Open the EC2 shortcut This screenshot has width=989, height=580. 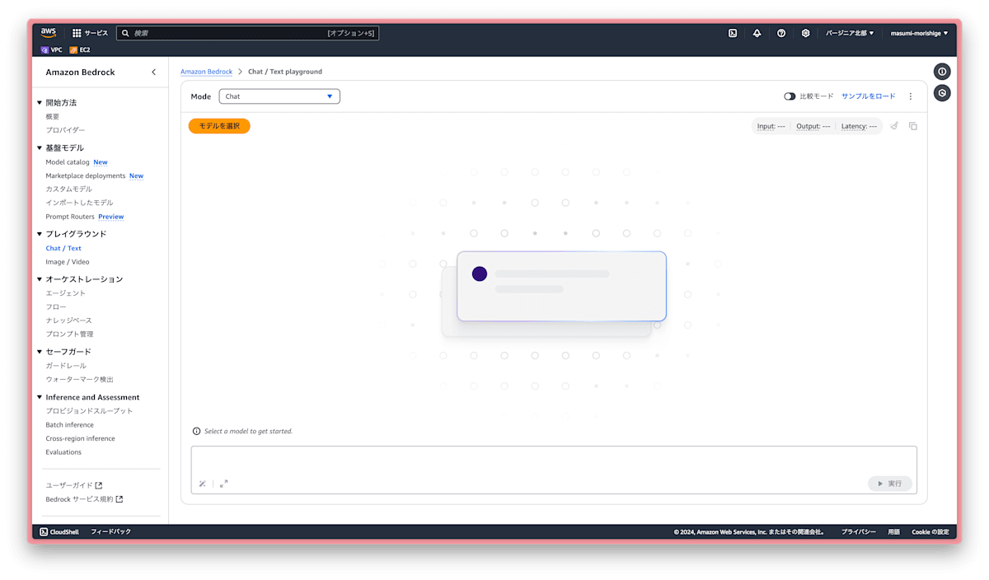click(x=80, y=49)
